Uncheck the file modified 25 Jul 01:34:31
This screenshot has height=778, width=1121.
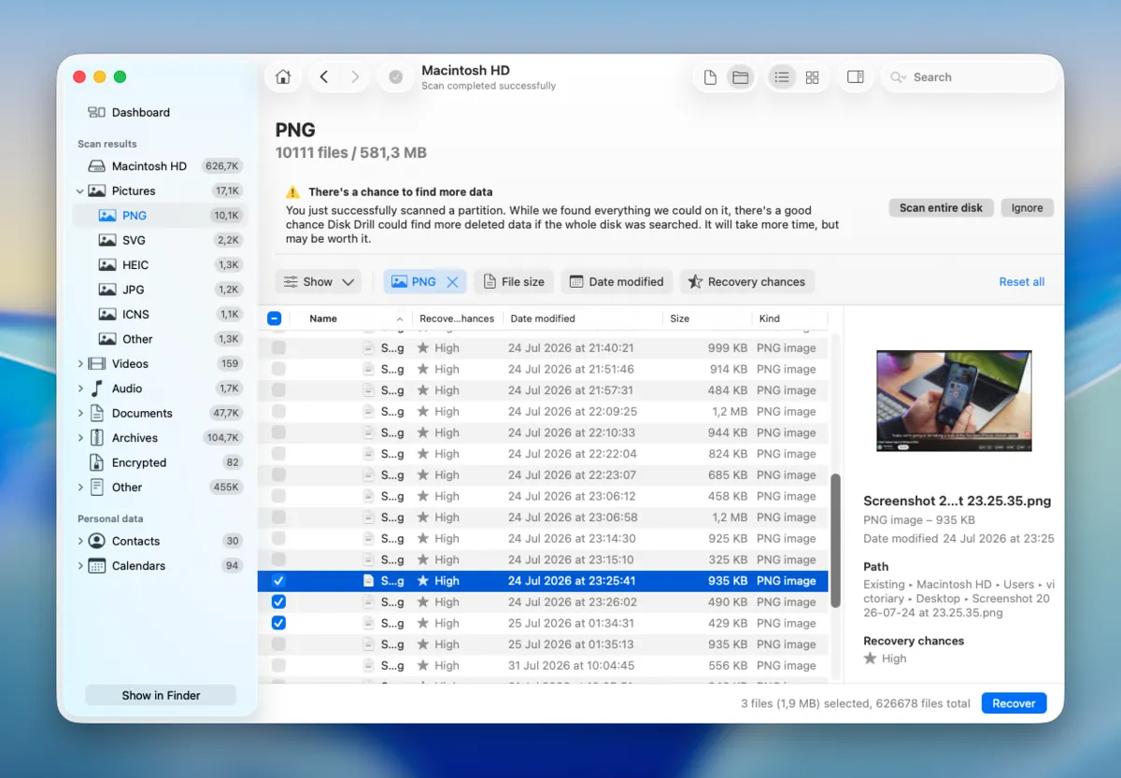pyautogui.click(x=278, y=623)
